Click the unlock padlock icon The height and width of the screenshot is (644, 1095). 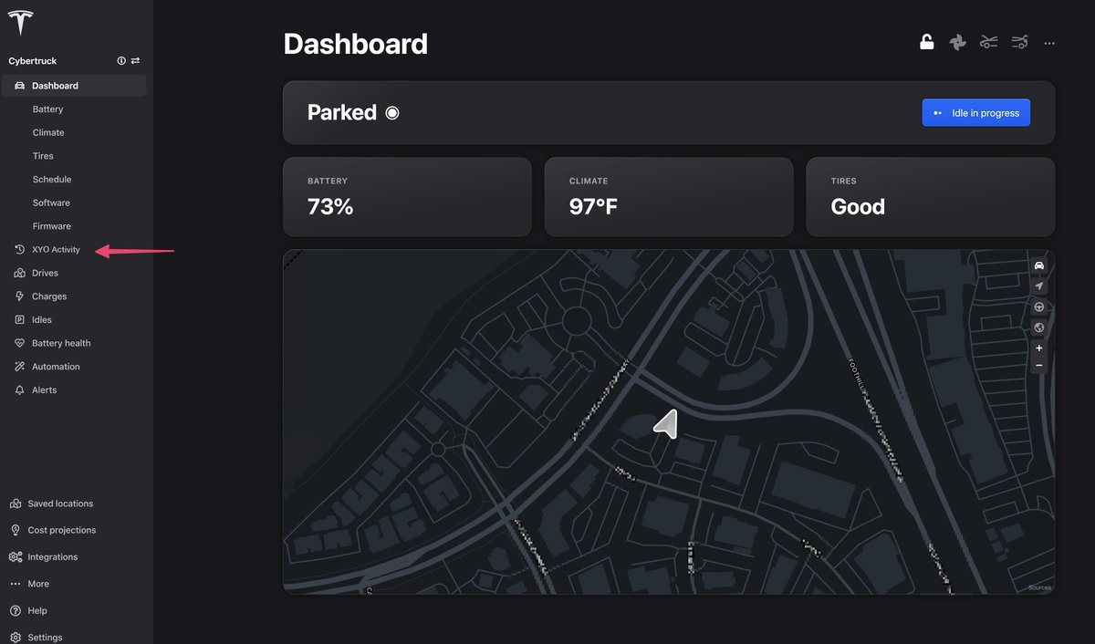[x=926, y=42]
